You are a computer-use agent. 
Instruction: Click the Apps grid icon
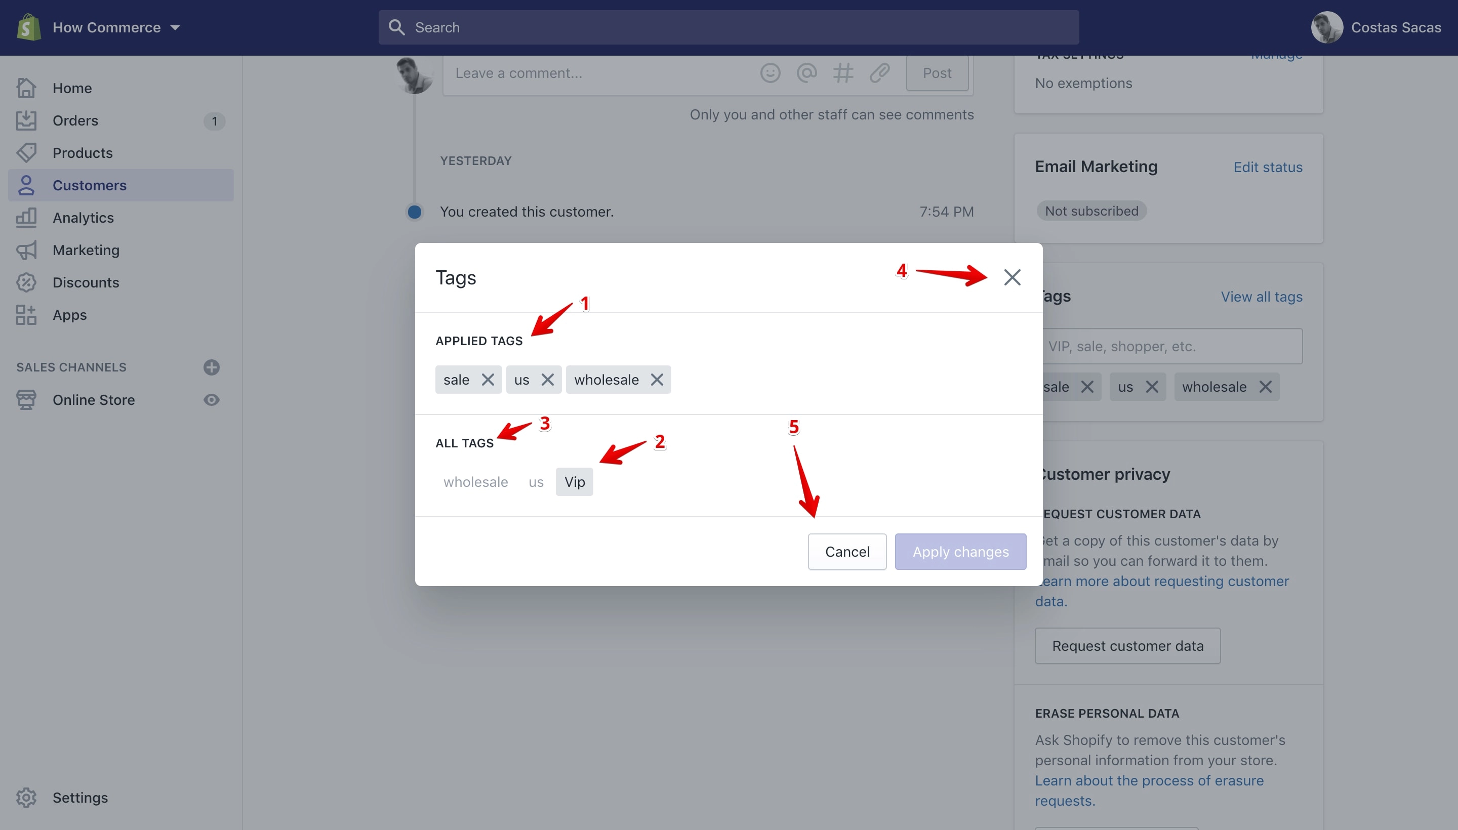pos(26,315)
